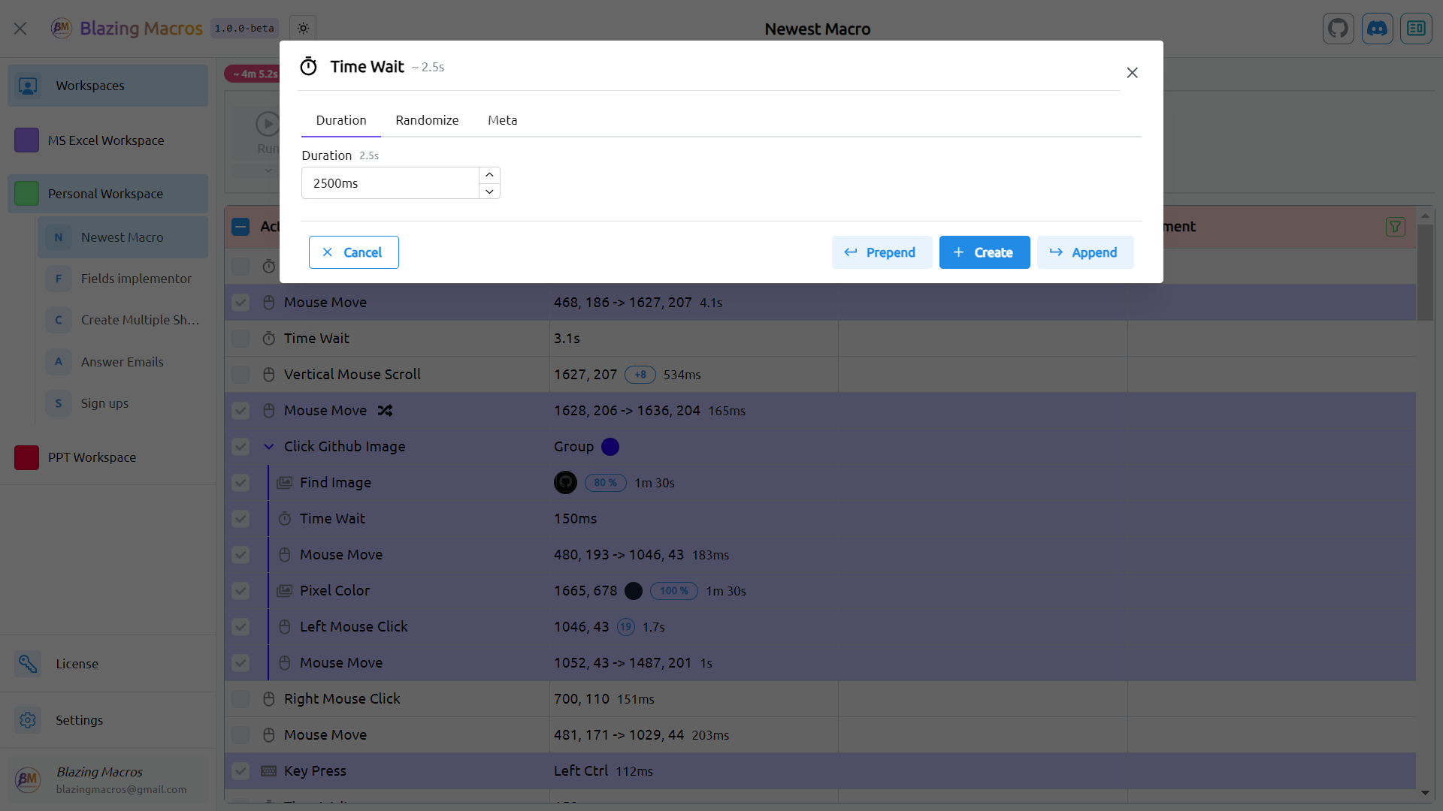Click the Find Image row icon
Image resolution: width=1443 pixels, height=811 pixels.
(x=284, y=483)
